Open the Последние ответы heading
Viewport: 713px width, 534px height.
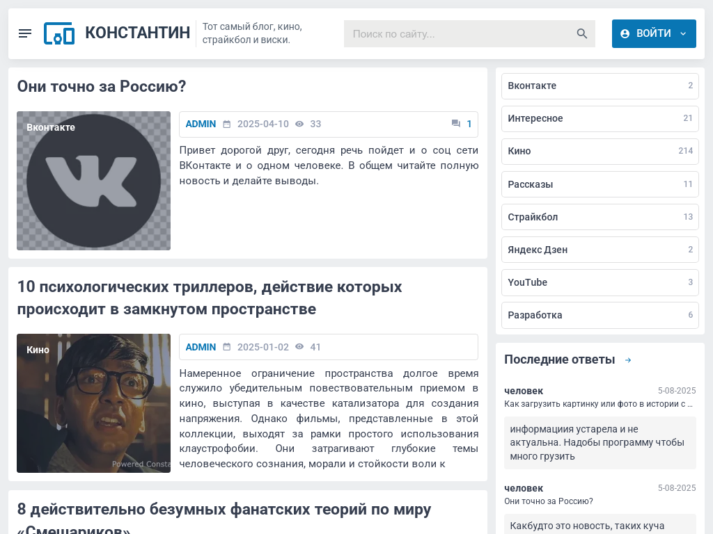559,359
